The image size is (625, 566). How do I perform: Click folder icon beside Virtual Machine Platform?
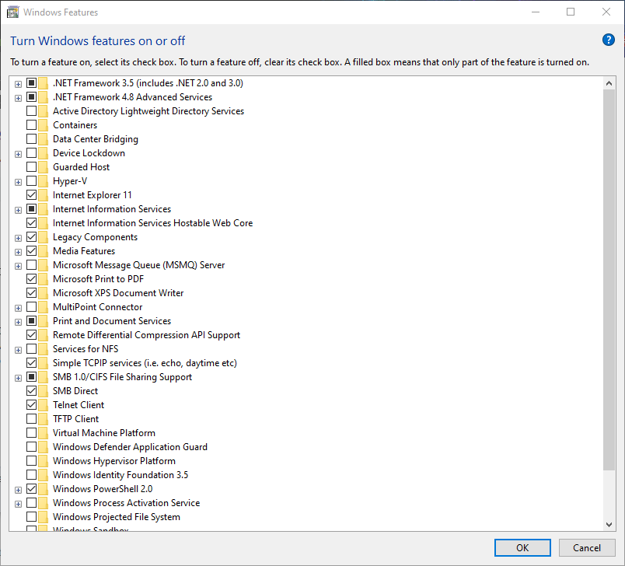click(x=43, y=433)
